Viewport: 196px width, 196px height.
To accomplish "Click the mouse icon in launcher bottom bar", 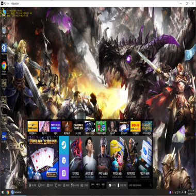I will click(x=56, y=185).
